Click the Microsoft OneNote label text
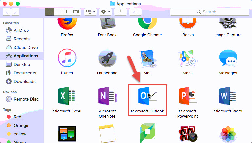Screen dimensions: 252x143 tap(107, 114)
